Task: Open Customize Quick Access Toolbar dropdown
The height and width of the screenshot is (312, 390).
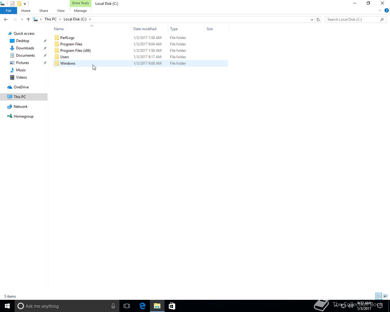Action: click(x=25, y=4)
